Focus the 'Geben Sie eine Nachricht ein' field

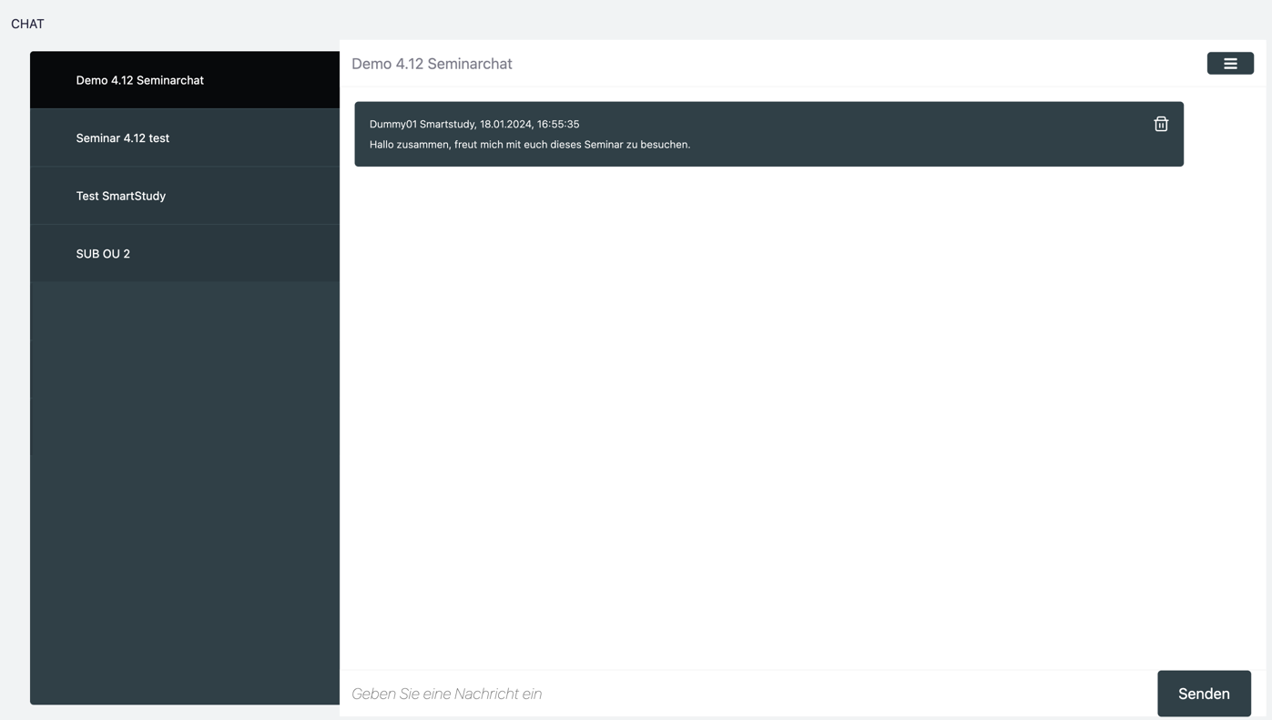tap(747, 694)
